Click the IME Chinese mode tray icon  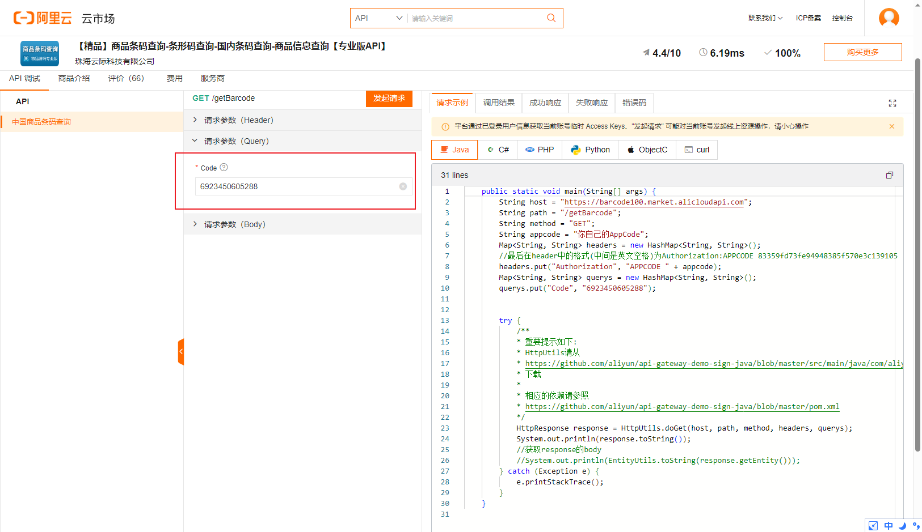[889, 526]
